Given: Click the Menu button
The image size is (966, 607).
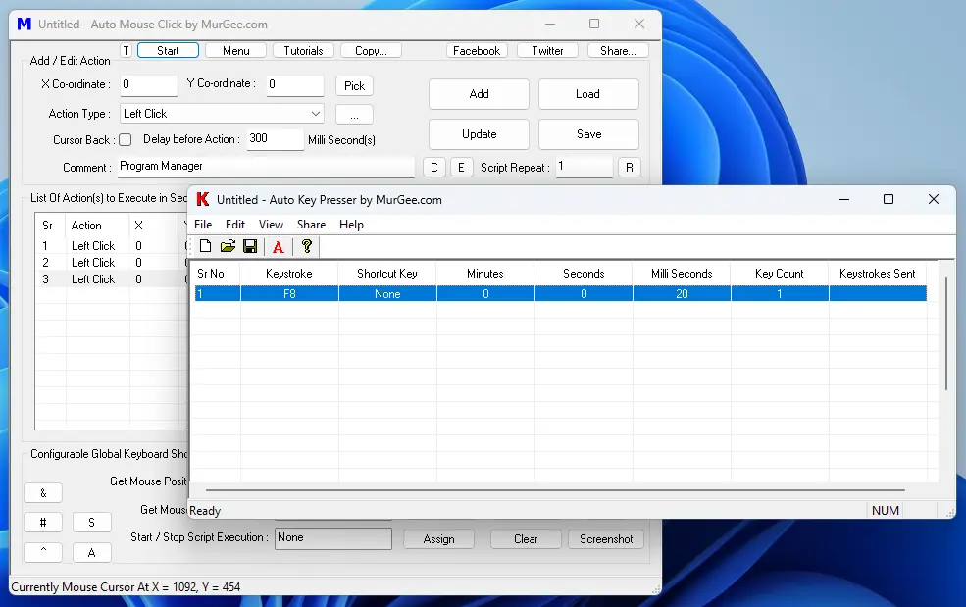Looking at the screenshot, I should tap(236, 51).
